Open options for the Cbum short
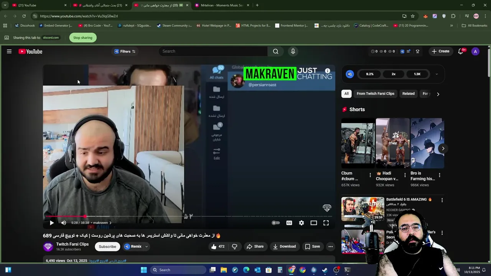Image resolution: width=491 pixels, height=276 pixels. (370, 175)
